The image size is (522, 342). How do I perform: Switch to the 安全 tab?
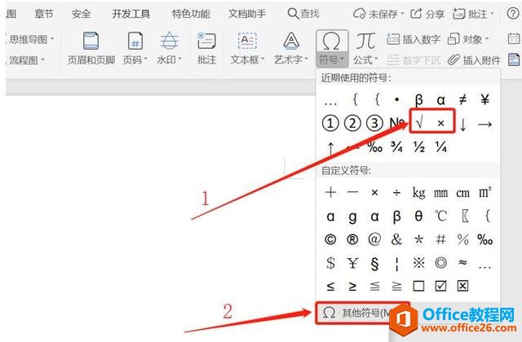point(82,14)
